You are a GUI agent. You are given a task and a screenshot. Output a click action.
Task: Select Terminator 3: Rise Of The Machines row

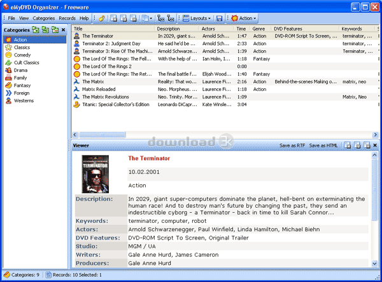click(225, 51)
